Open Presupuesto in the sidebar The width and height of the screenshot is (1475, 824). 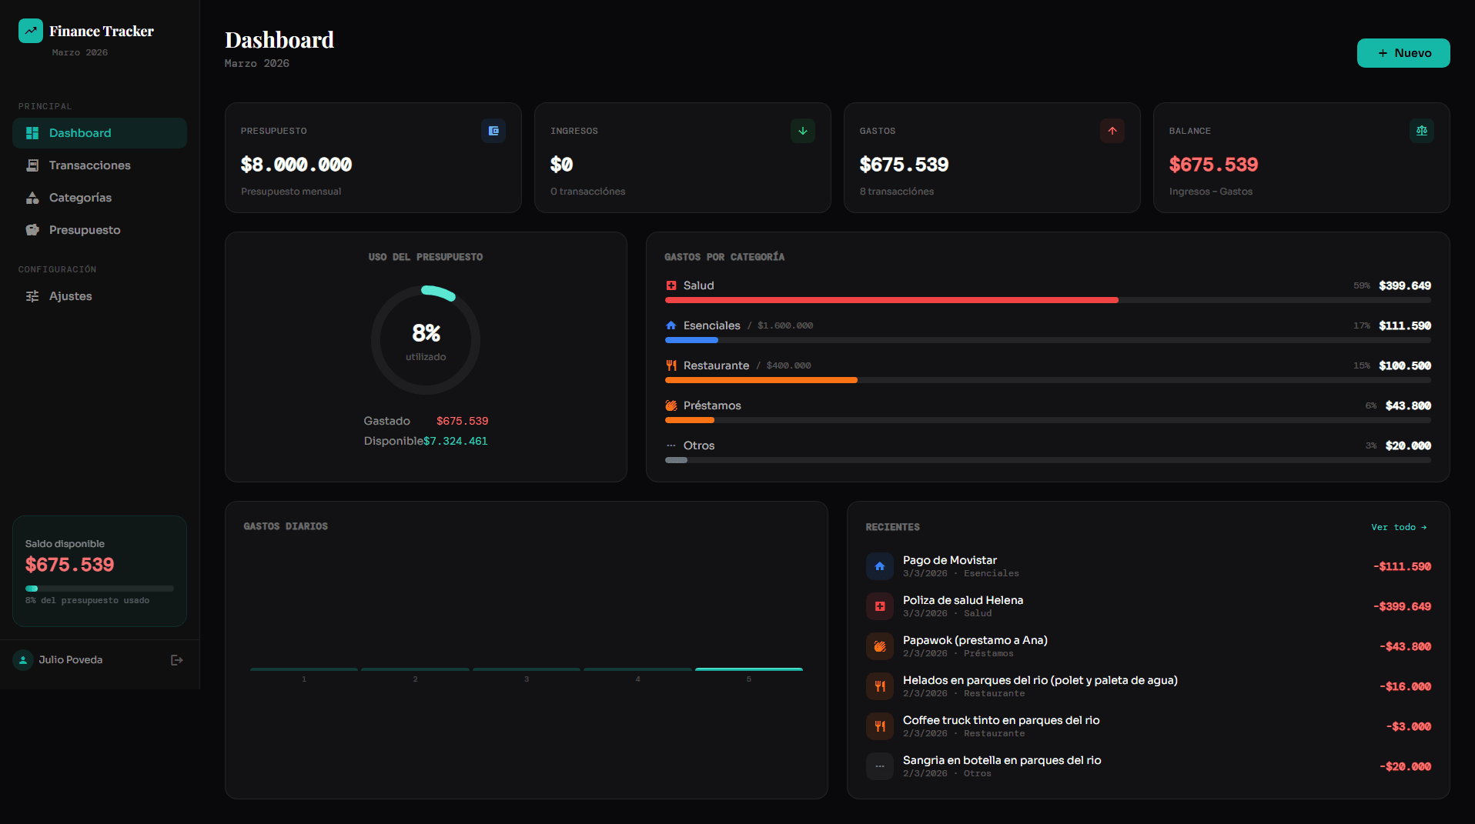click(85, 230)
